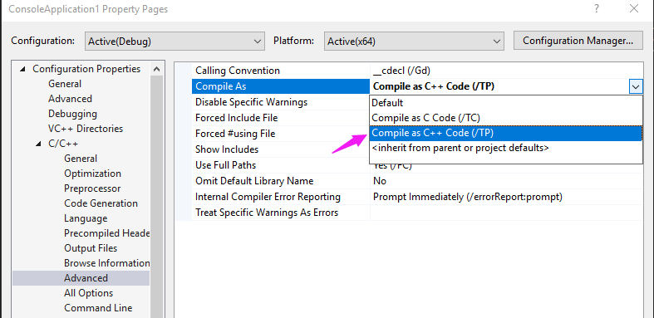
Task: Select the Calling Convention property row
Action: (x=409, y=71)
